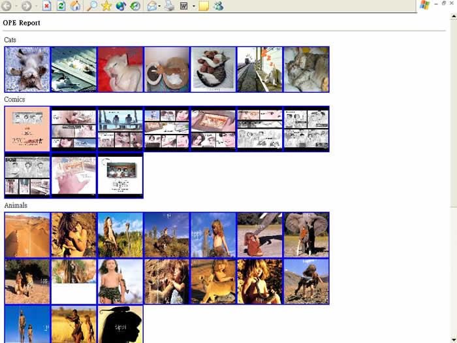Click the Print icon in toolbar

pos(169,6)
